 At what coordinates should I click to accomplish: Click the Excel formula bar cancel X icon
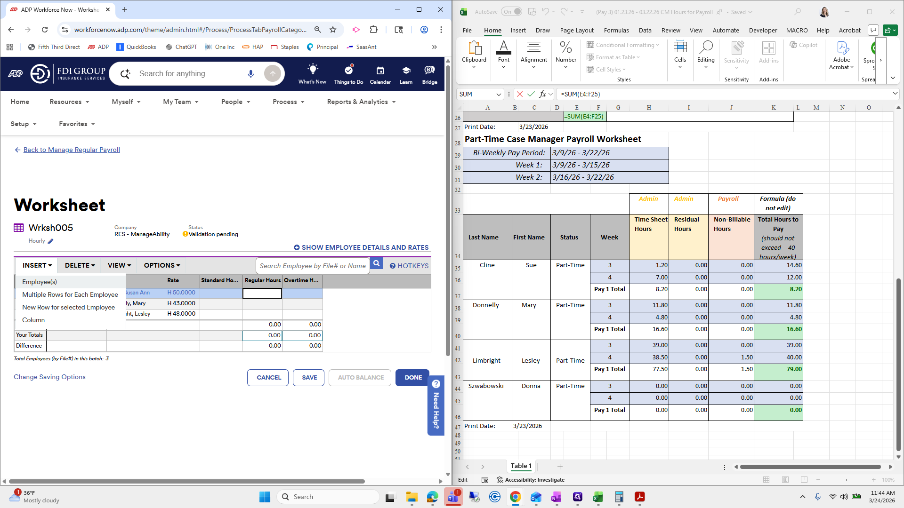click(x=519, y=94)
